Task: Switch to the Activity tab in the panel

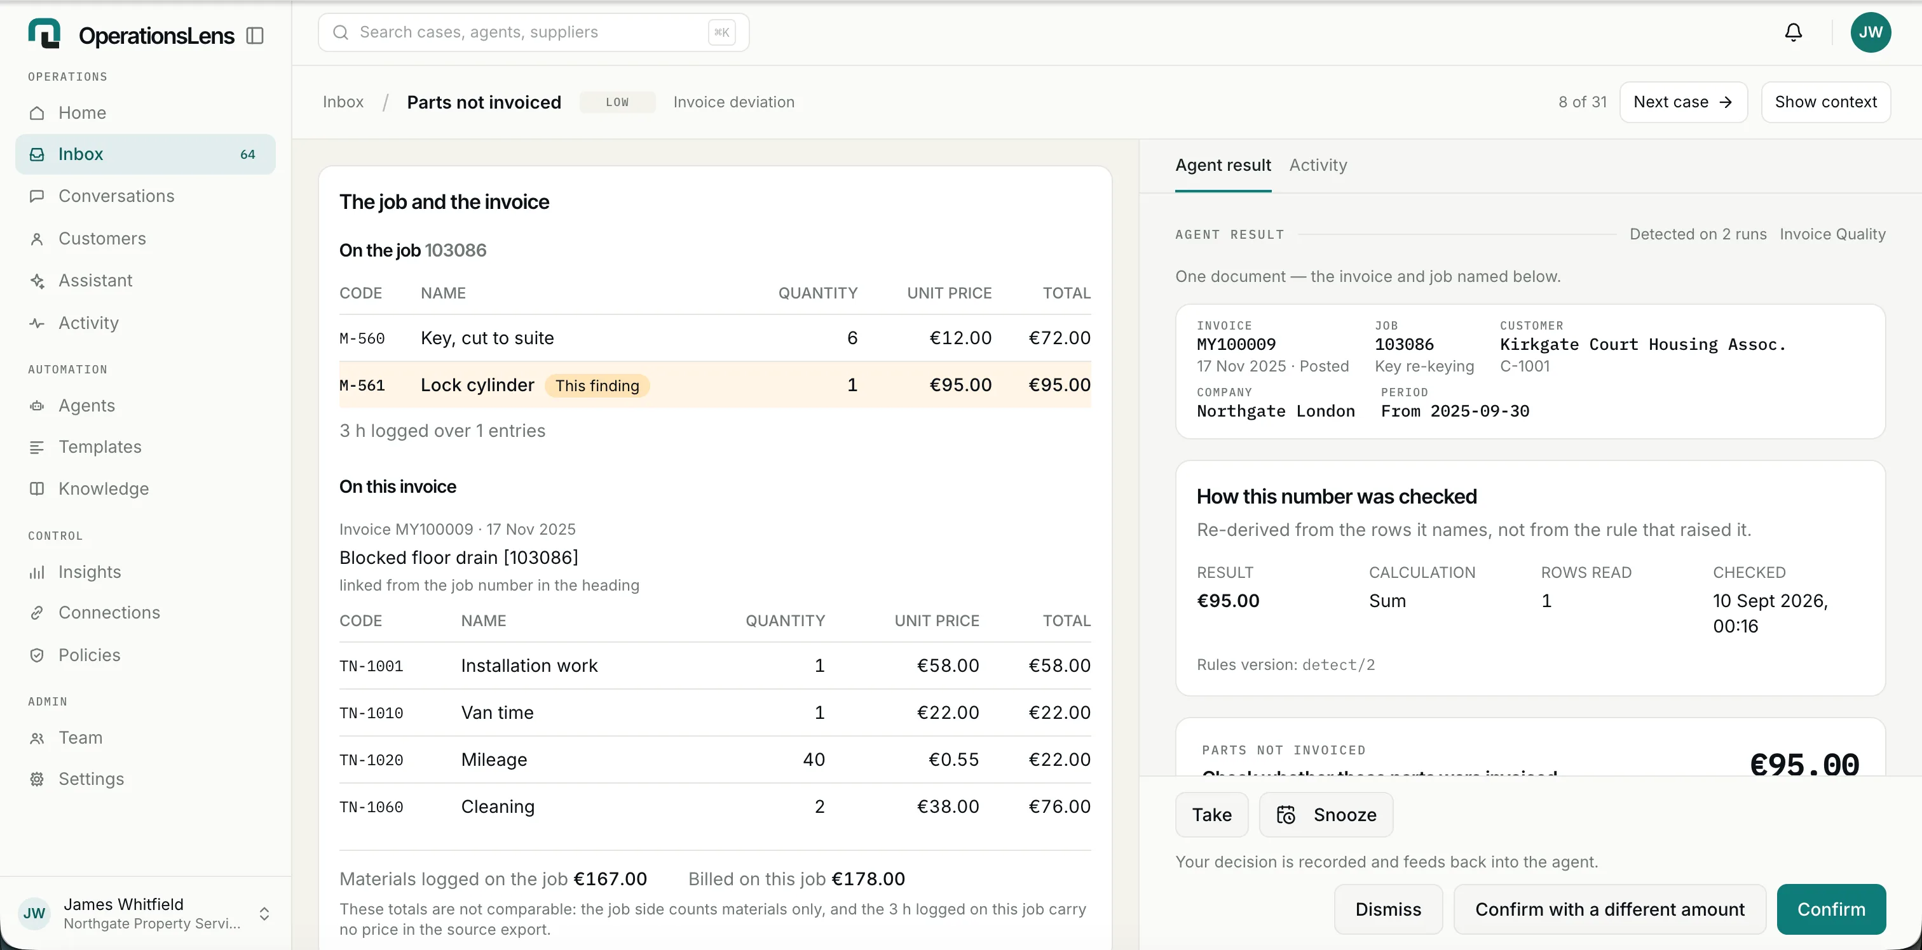Action: (1318, 165)
